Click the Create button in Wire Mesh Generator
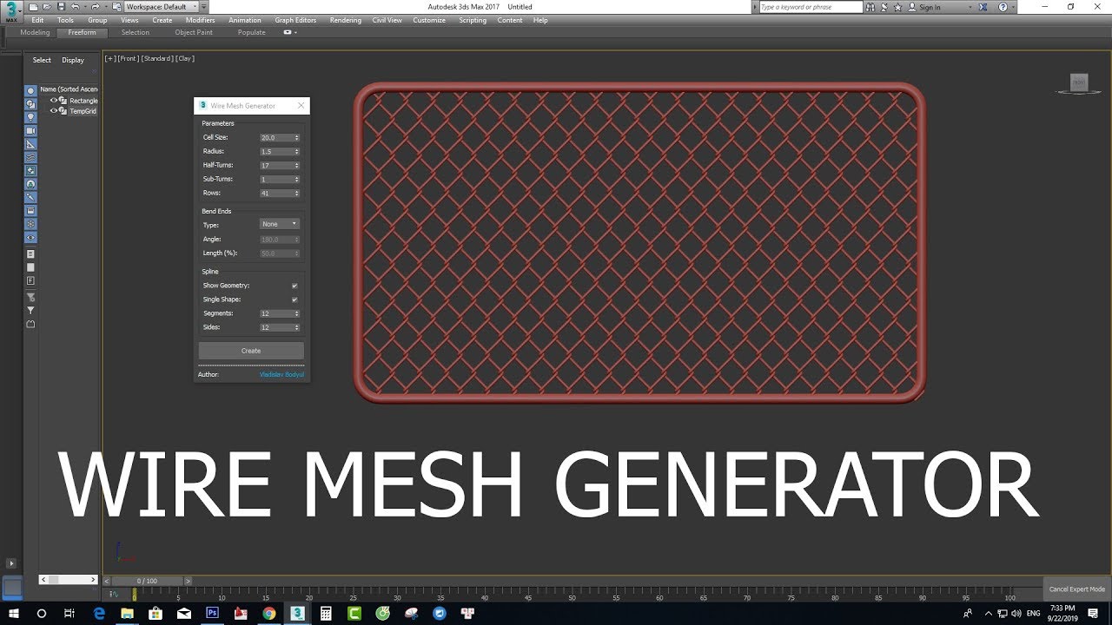Viewport: 1112px width, 625px height. pos(251,351)
